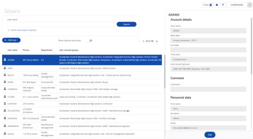Viewport: 253px width, 139px height.
Task: Go to next page of users
Action: 157,41
